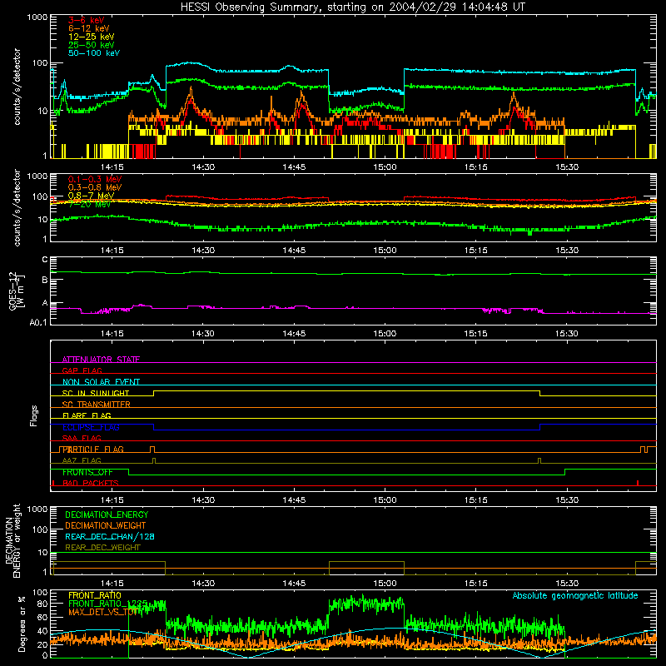Click 14:15 tick under the keV counts plot
The width and height of the screenshot is (666, 666).
(112, 167)
